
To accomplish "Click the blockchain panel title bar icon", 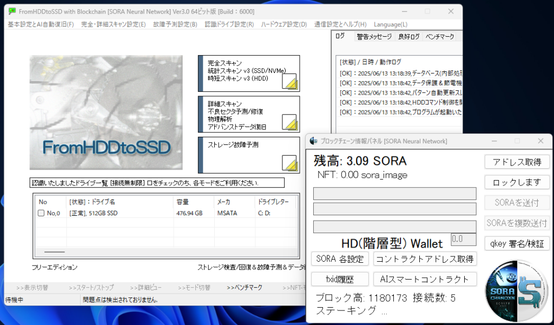I will (x=313, y=141).
